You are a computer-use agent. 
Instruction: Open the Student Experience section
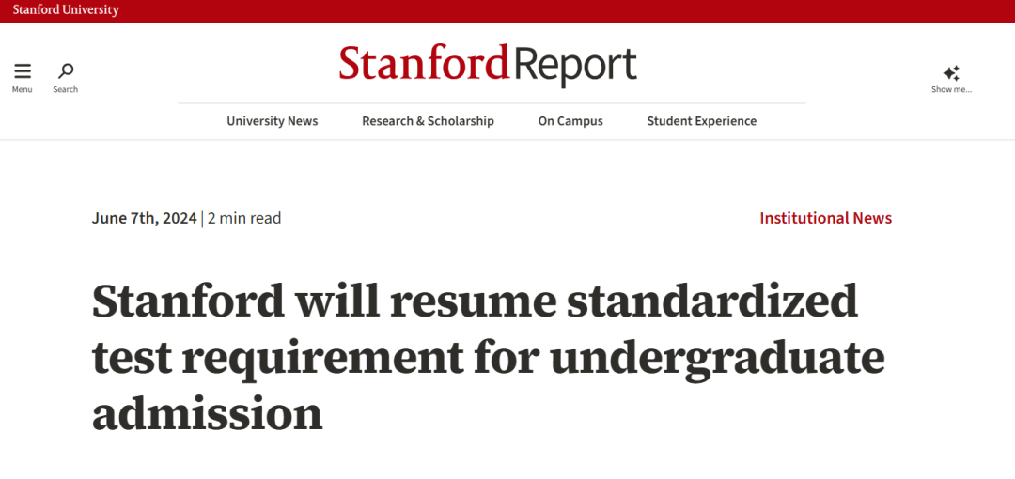[701, 121]
